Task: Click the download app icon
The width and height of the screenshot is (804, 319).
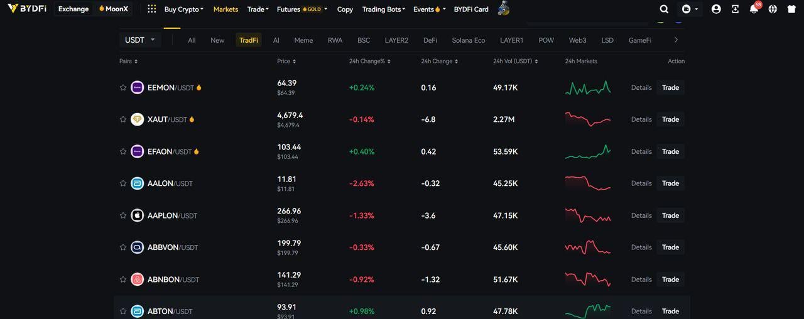Action: 735,9
